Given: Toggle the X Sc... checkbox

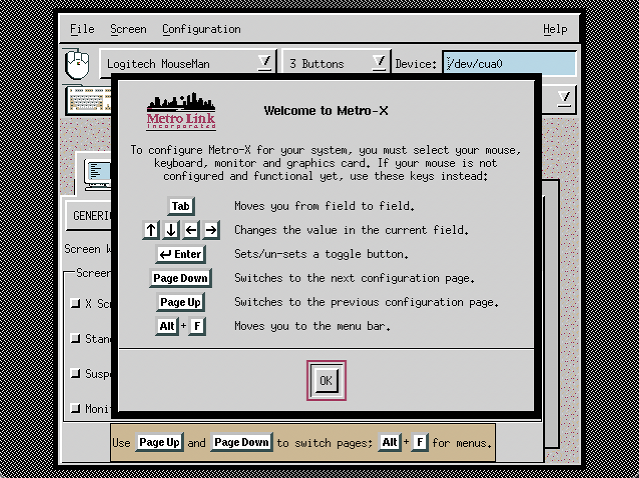Looking at the screenshot, I should [x=76, y=303].
